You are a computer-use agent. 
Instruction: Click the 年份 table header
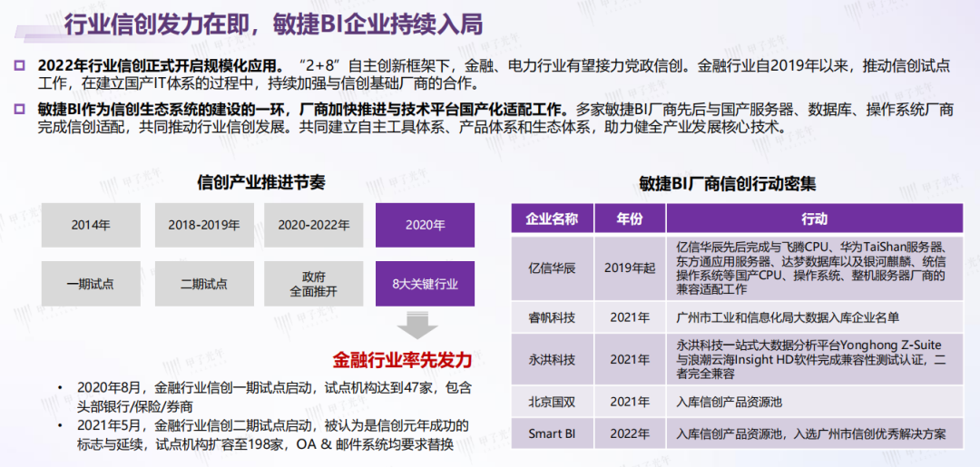point(630,219)
